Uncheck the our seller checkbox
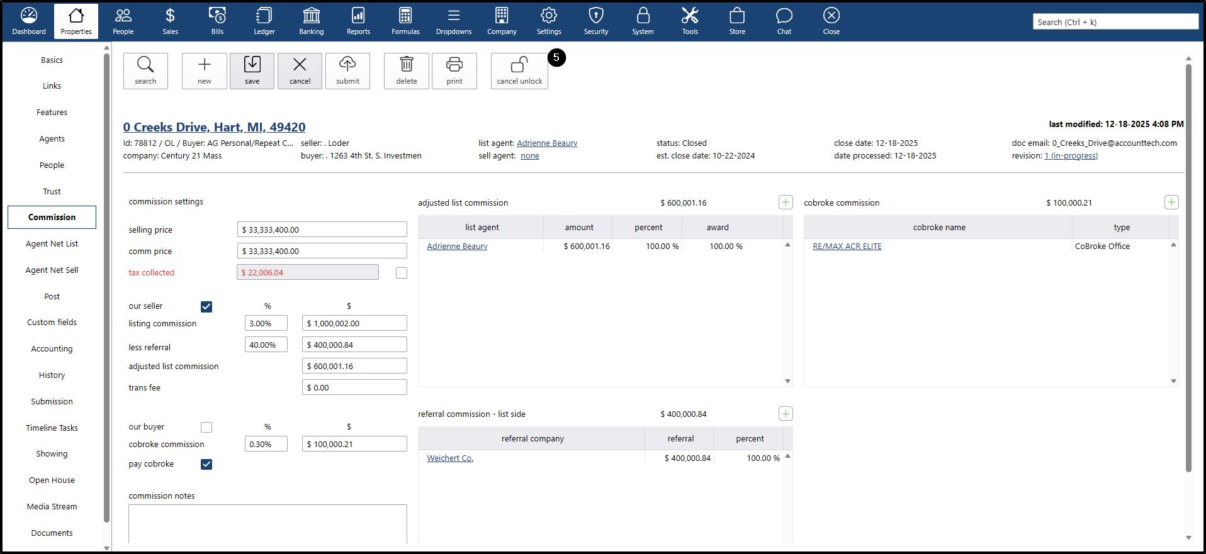The image size is (1206, 554). point(206,307)
